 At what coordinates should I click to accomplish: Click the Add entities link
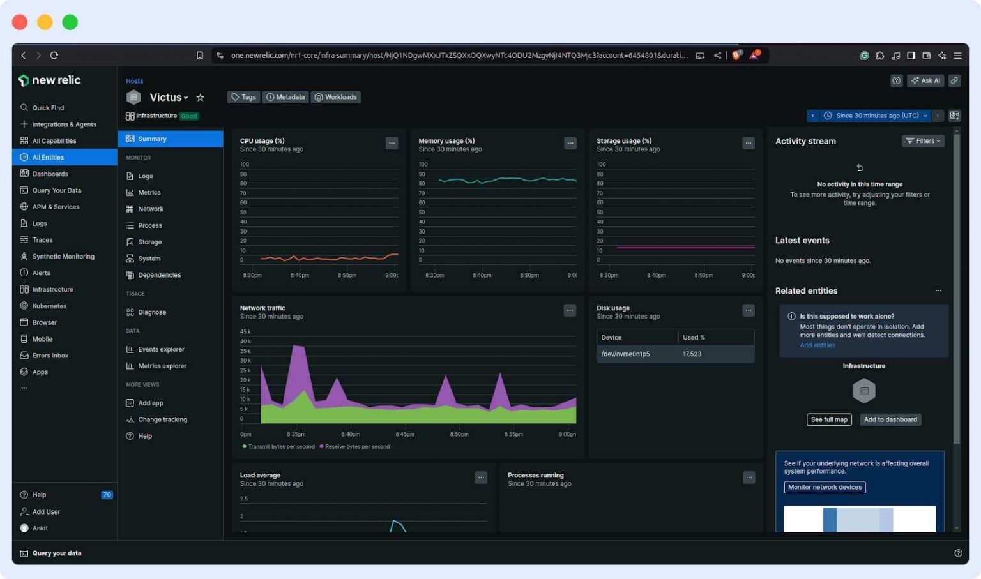(817, 345)
